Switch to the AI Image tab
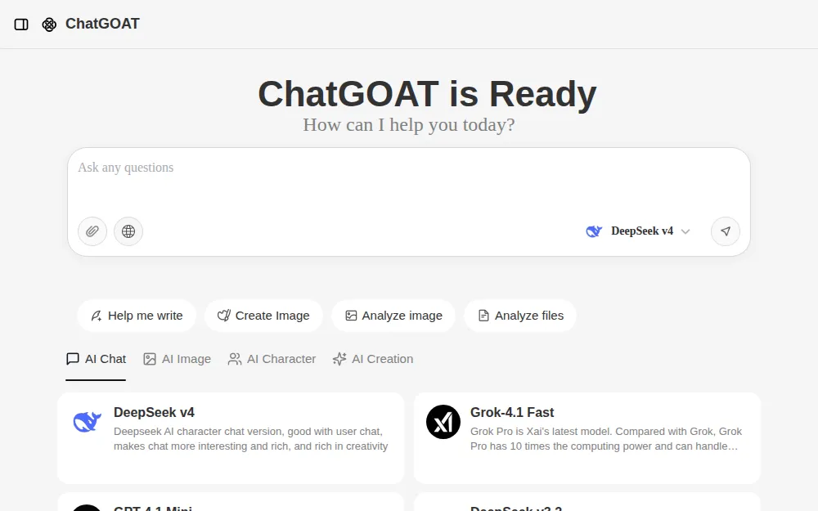 (x=178, y=359)
